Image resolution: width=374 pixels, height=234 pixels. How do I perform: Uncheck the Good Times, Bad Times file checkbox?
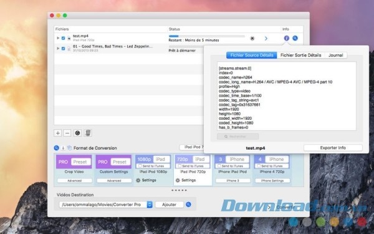(63, 49)
